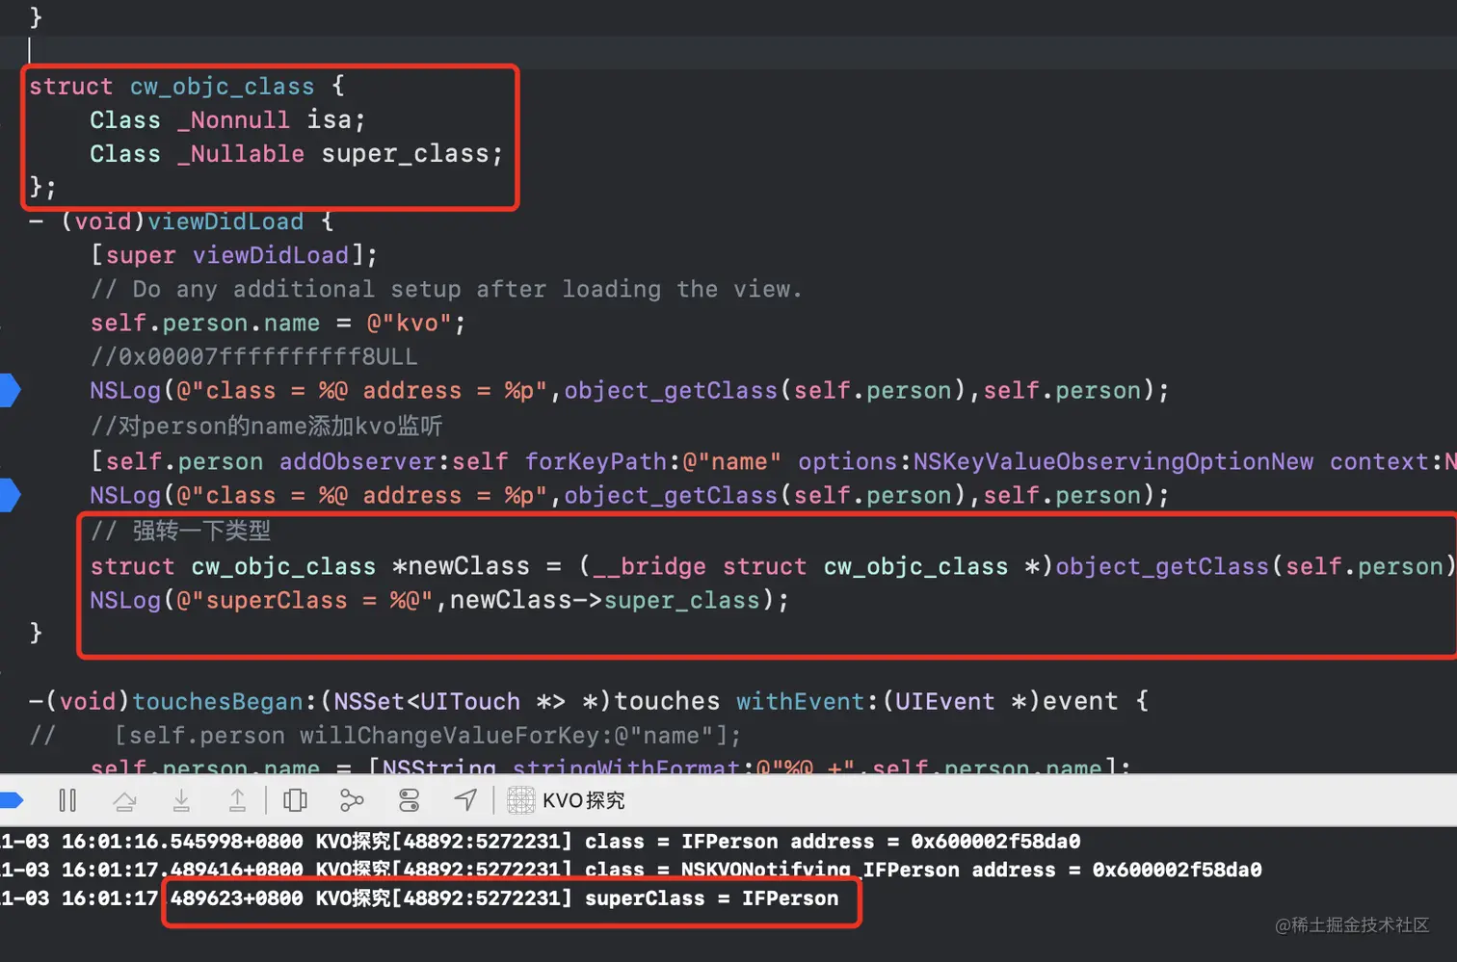Click the console line 'superClass = IFPerson'

pos(419,898)
